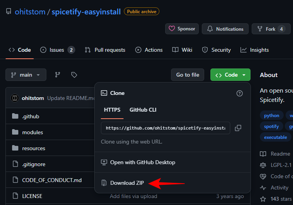Click the executable topic tag

pyautogui.click(x=275, y=137)
